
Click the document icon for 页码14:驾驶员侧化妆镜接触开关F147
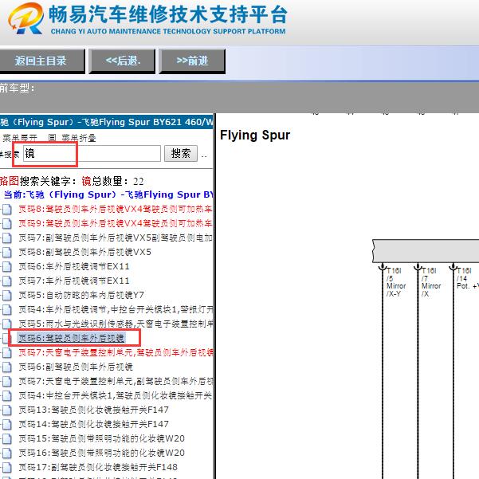tap(6, 425)
